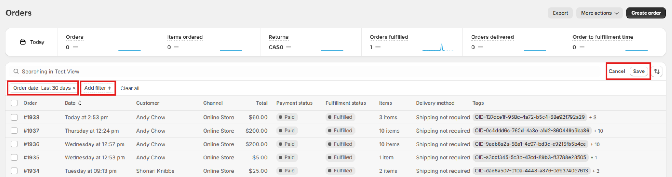Click the Fulfilled badge for order #1937

pos(340,131)
